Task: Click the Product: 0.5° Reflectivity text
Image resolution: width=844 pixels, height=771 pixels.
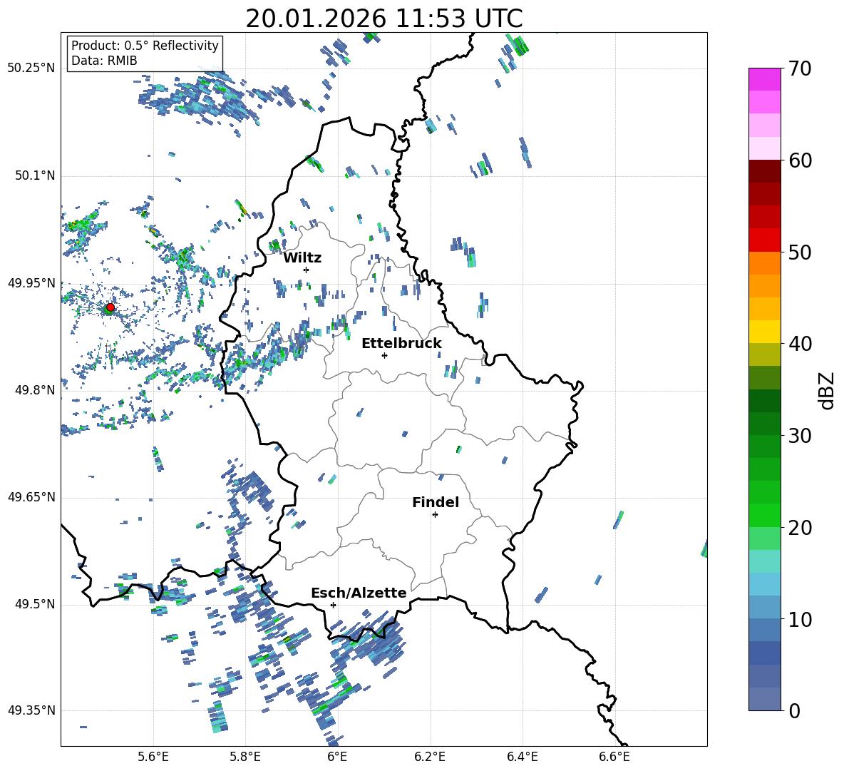Action: pos(145,46)
